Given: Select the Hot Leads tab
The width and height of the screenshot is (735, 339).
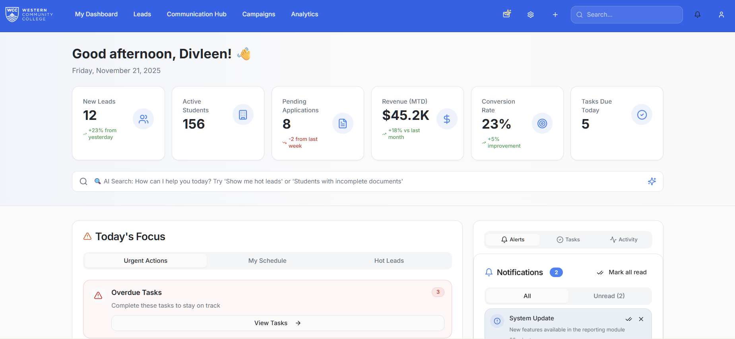Looking at the screenshot, I should [x=389, y=261].
